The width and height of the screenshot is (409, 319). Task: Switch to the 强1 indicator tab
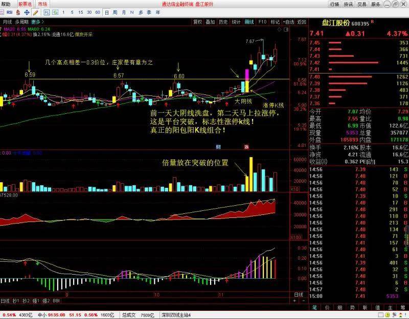36,301
